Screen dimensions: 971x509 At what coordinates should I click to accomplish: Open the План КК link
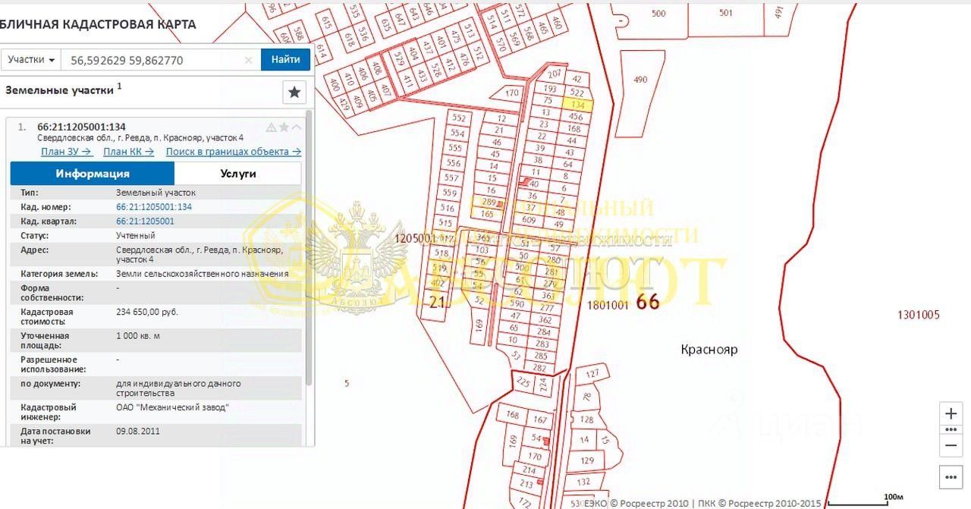[128, 152]
